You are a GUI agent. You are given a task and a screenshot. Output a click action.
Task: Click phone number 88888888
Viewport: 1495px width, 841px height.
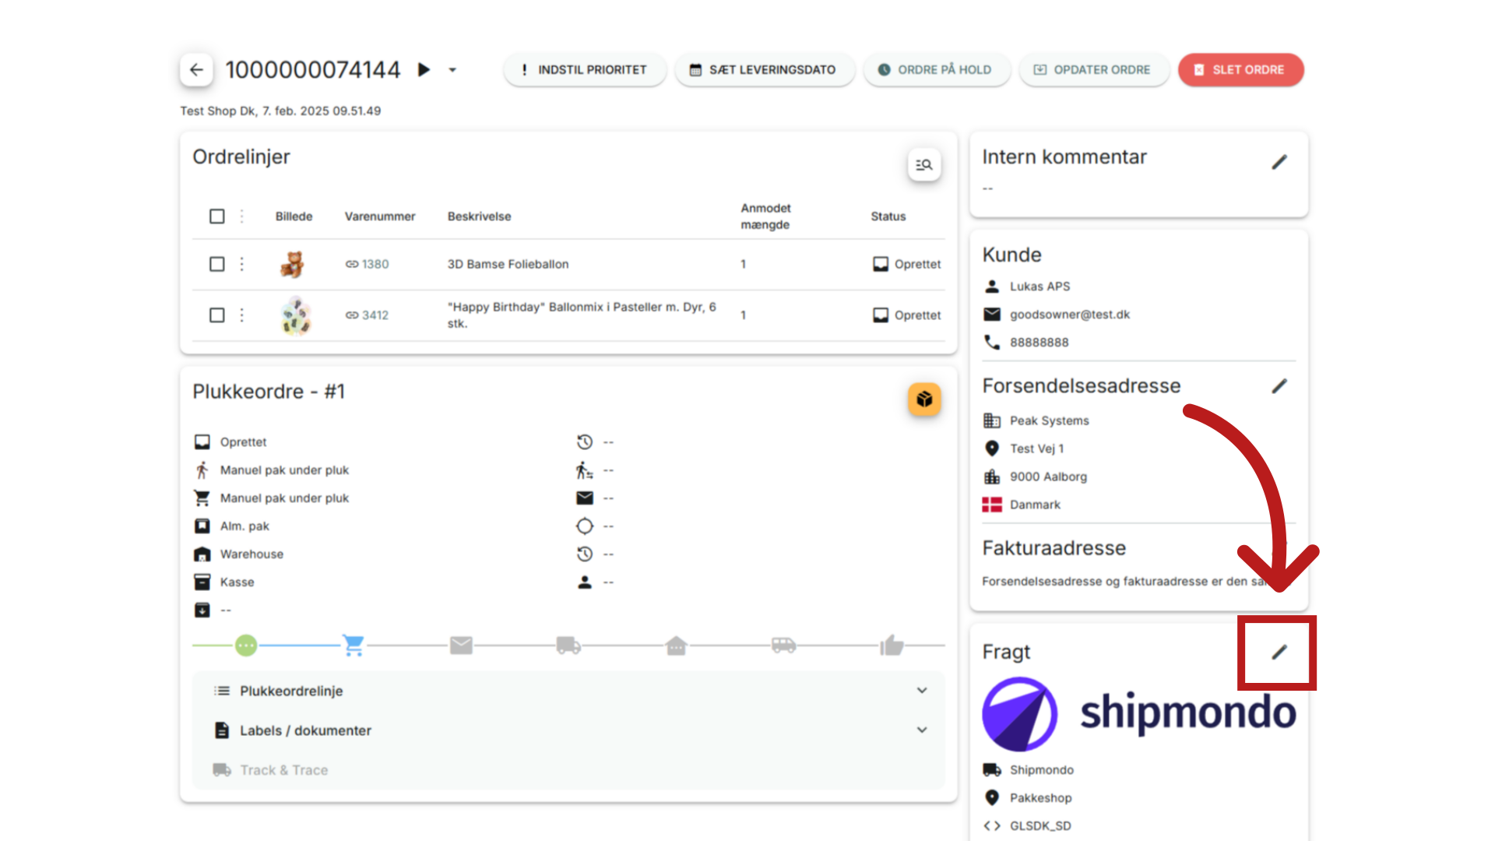point(1039,343)
